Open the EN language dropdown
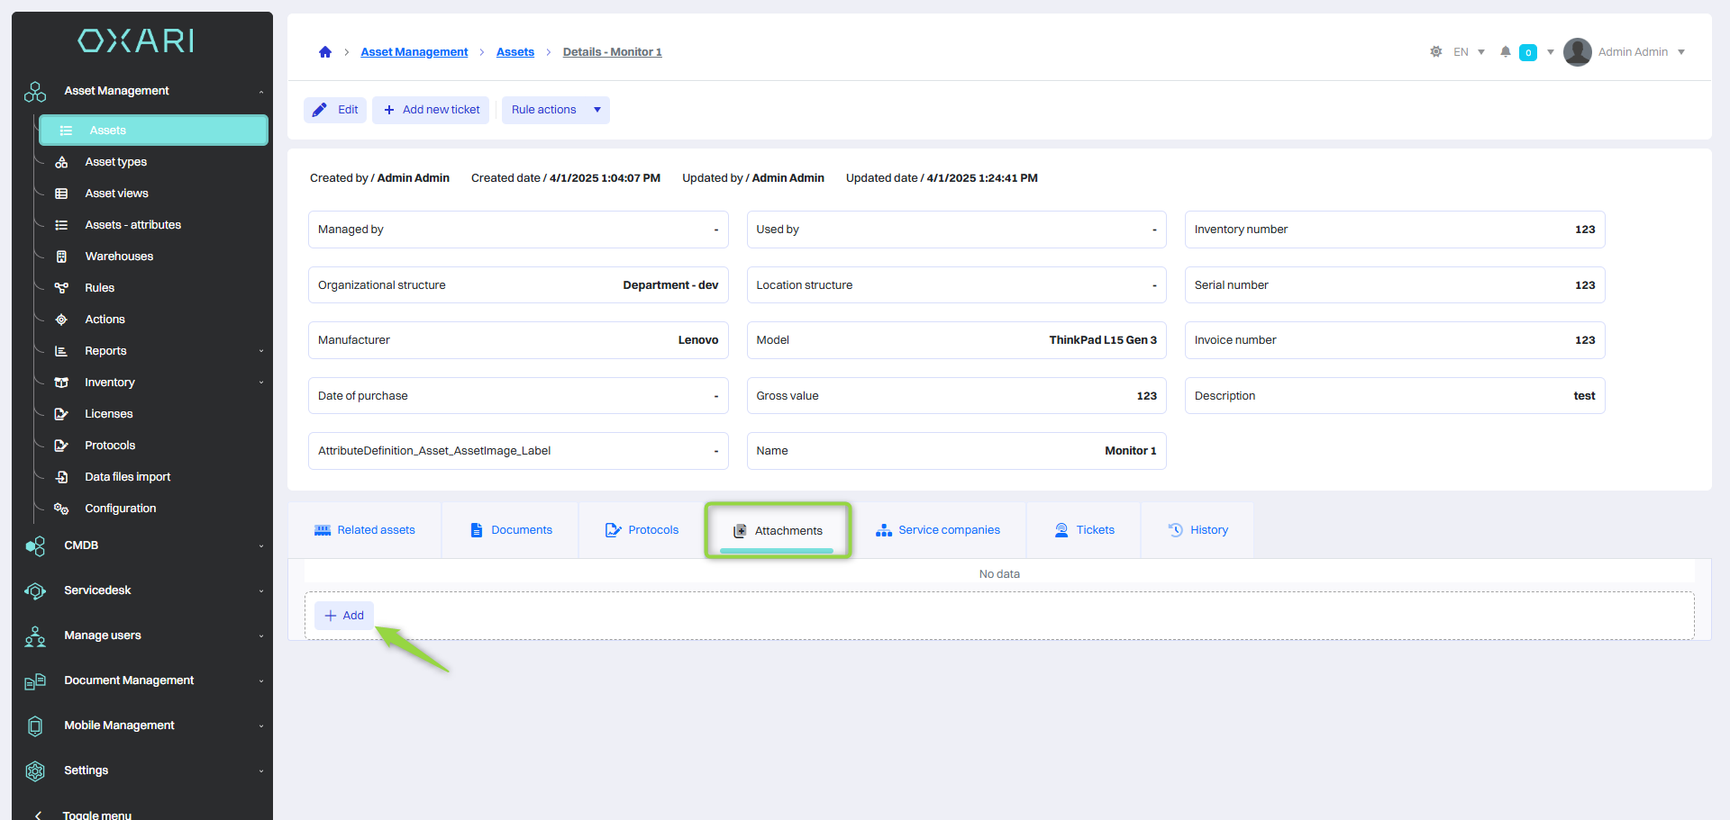 (1469, 52)
